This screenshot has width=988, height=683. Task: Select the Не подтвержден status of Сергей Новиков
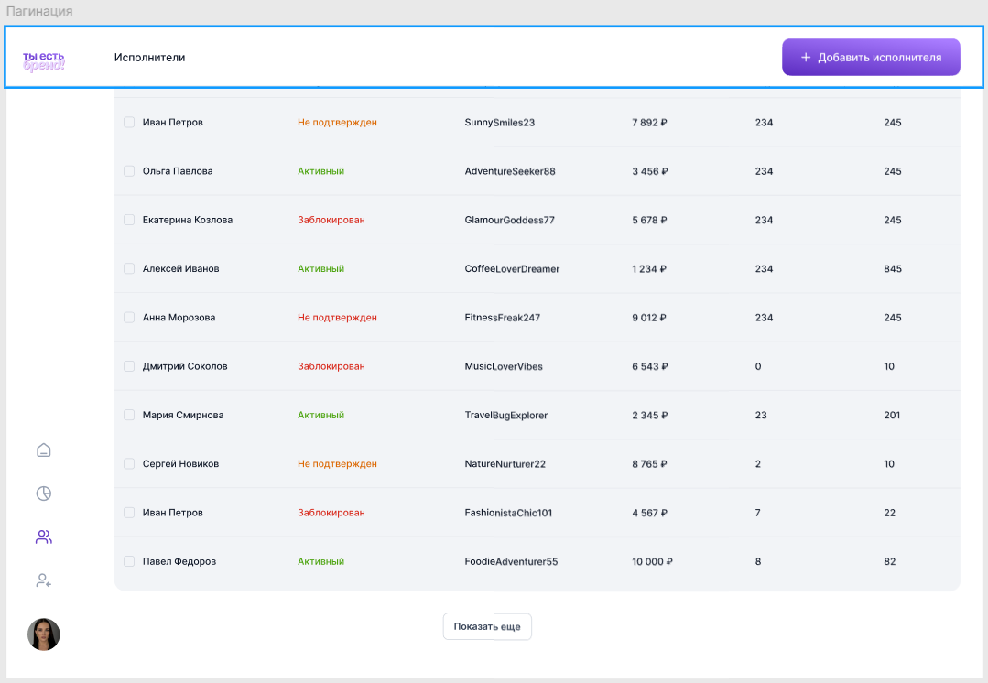tap(337, 464)
